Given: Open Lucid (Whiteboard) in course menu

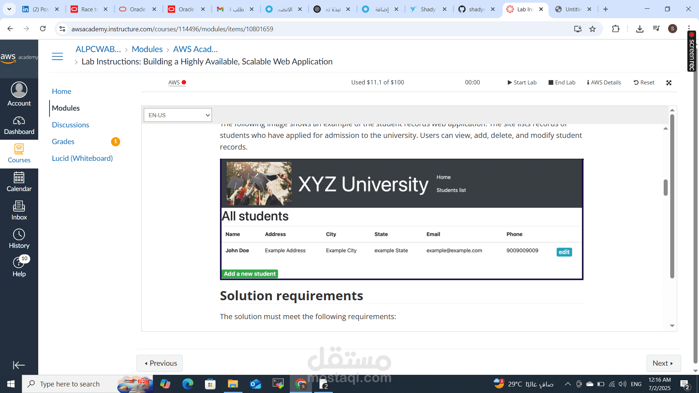Looking at the screenshot, I should pyautogui.click(x=82, y=158).
